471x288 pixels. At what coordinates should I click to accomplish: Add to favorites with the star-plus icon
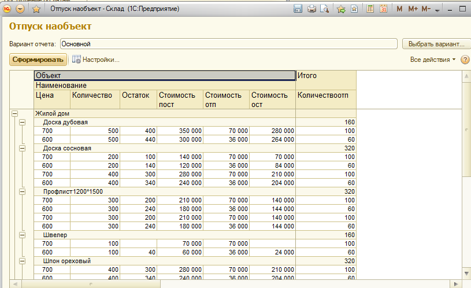(341, 9)
